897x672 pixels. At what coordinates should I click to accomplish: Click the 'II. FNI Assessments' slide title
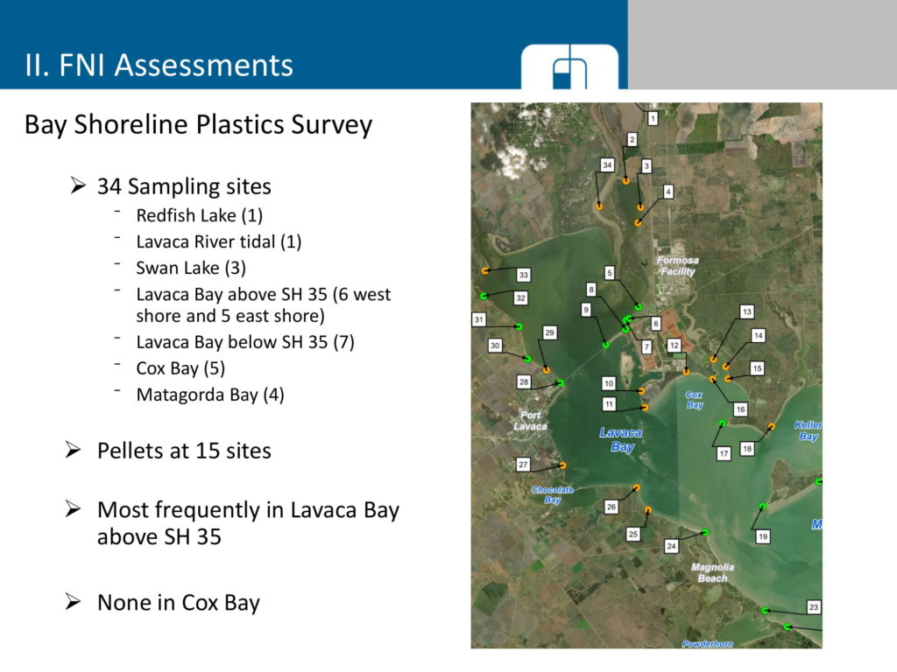(x=159, y=65)
